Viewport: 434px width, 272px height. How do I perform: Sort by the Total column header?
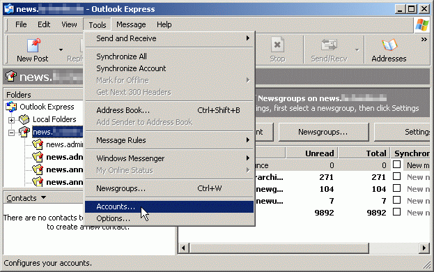point(364,153)
